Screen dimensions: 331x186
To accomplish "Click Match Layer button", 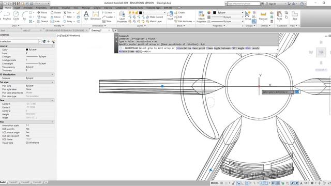I will point(154,21).
